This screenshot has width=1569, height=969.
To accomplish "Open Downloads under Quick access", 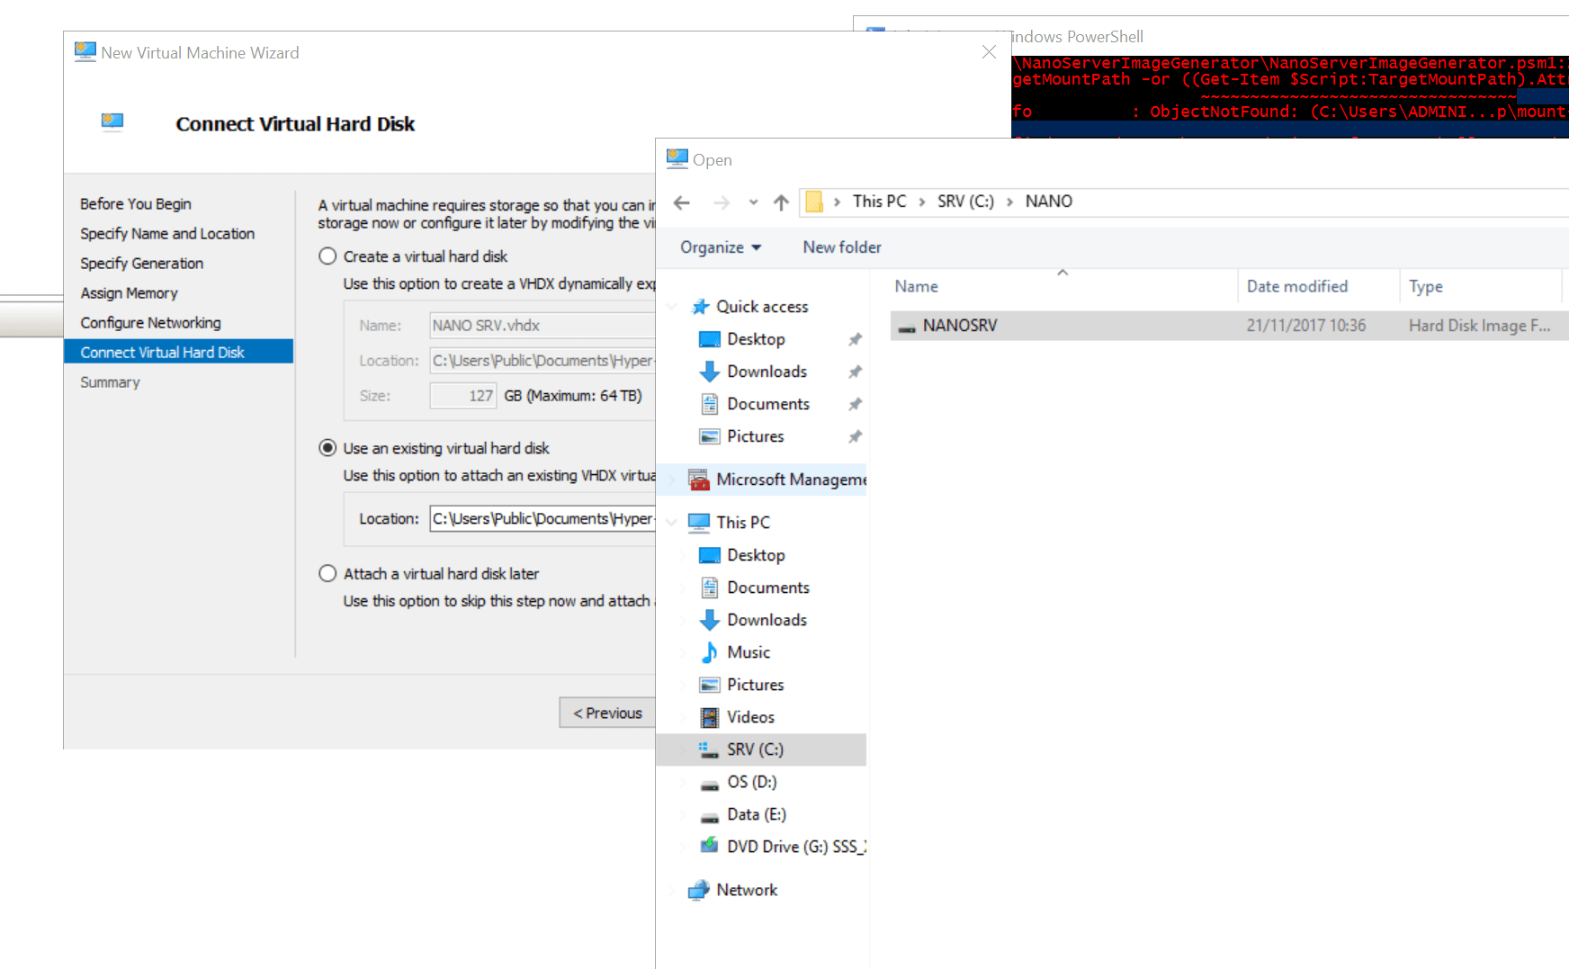I will tap(767, 372).
